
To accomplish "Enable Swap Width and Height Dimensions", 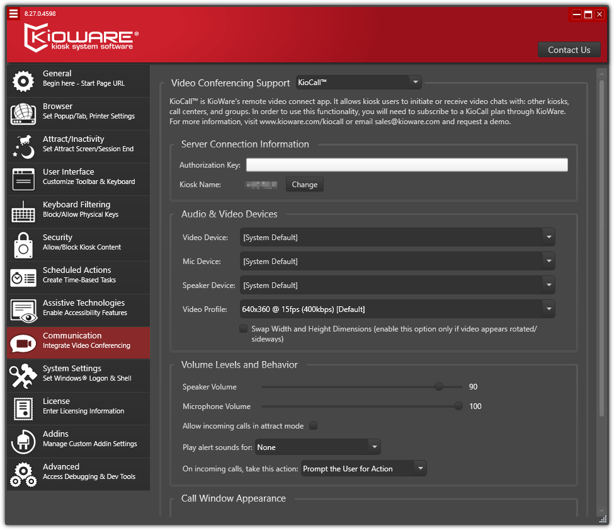I will coord(244,329).
